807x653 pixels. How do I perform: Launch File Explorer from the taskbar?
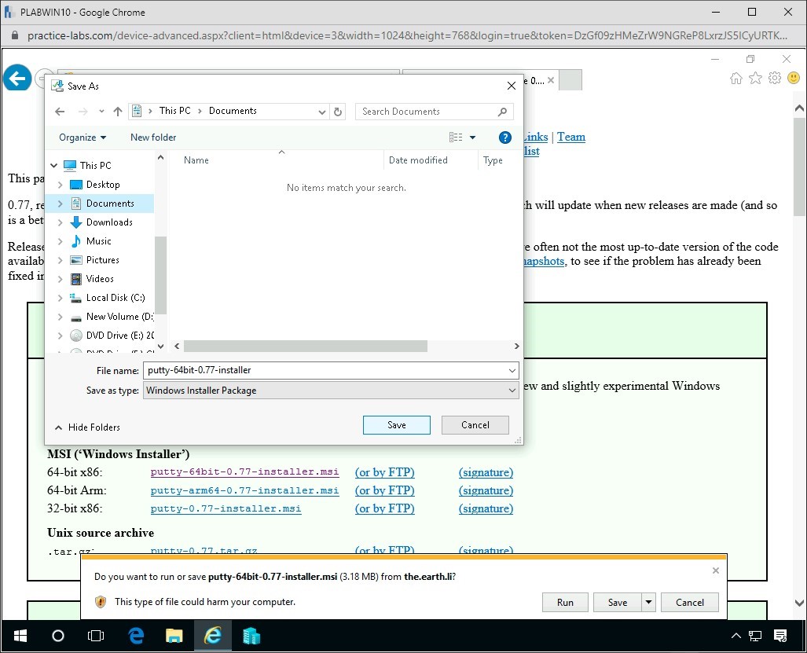pos(174,636)
